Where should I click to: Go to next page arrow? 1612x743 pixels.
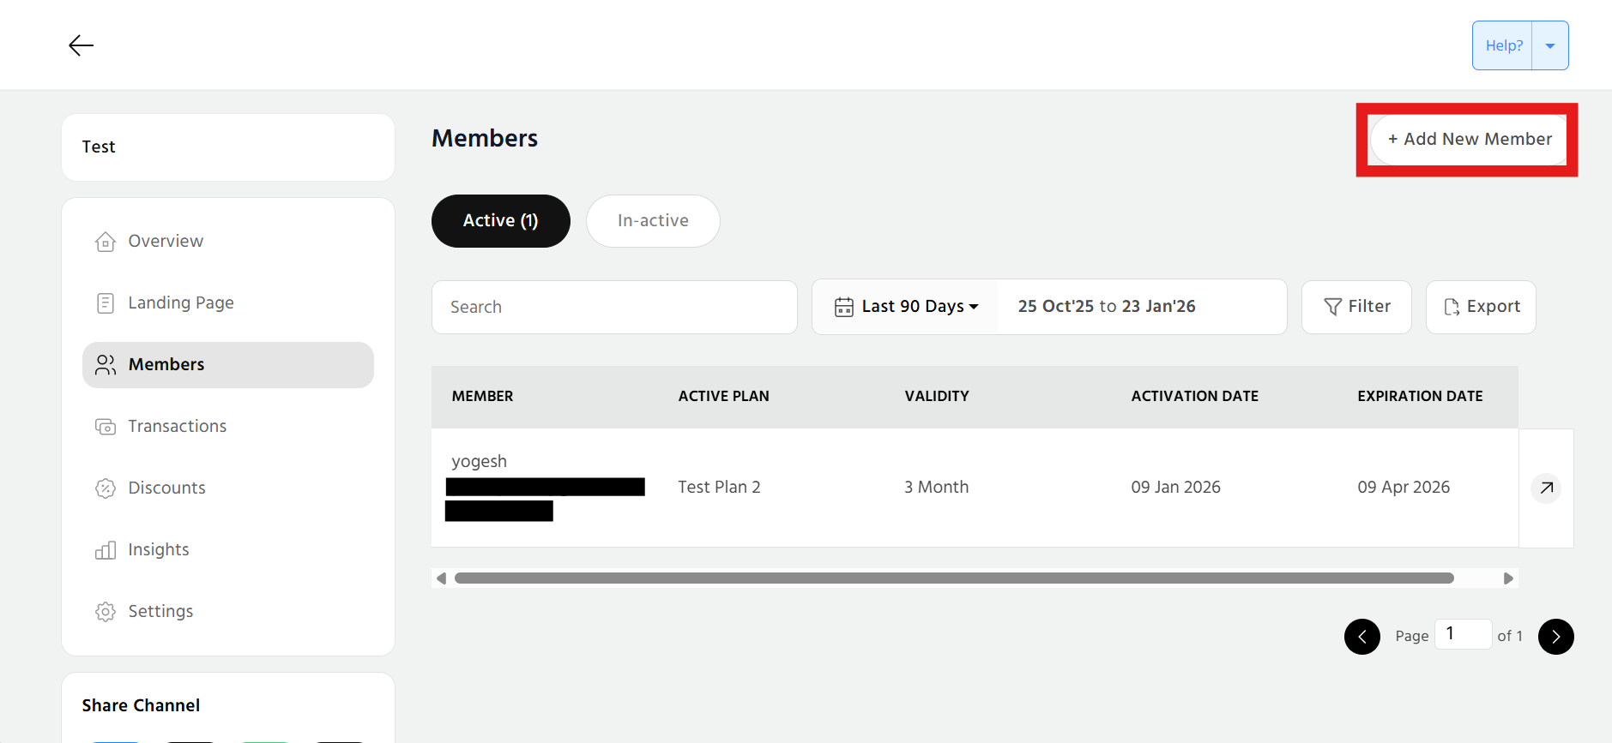coord(1555,637)
